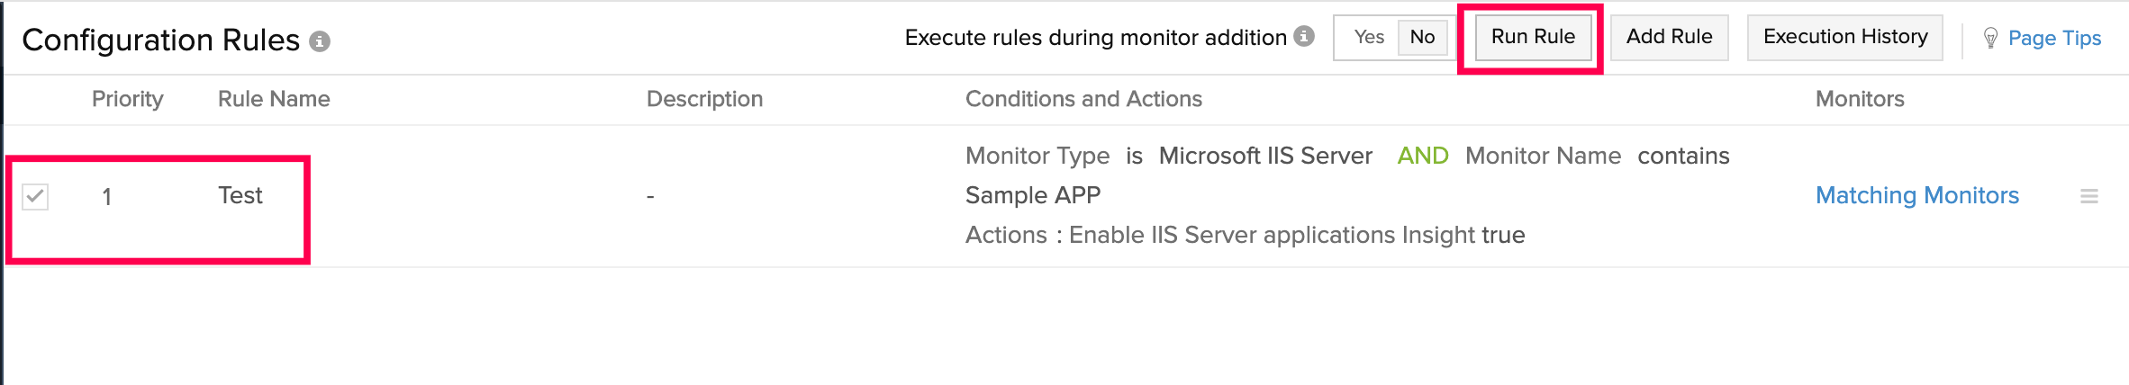Click info icon next to Execute rules label
2129x385 pixels.
point(1303,36)
